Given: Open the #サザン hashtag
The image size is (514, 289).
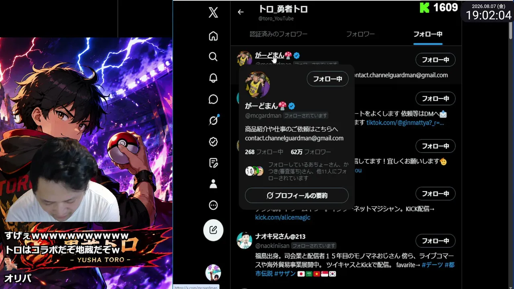Looking at the screenshot, I should (x=285, y=274).
